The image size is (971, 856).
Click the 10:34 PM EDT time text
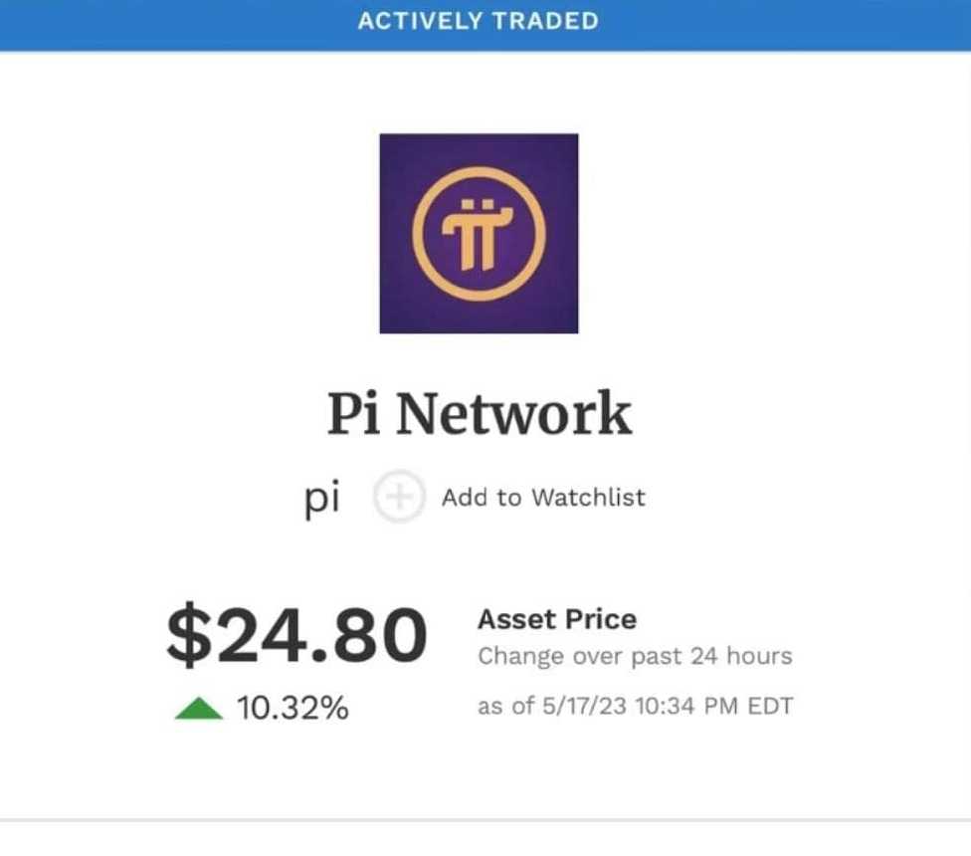coord(709,707)
